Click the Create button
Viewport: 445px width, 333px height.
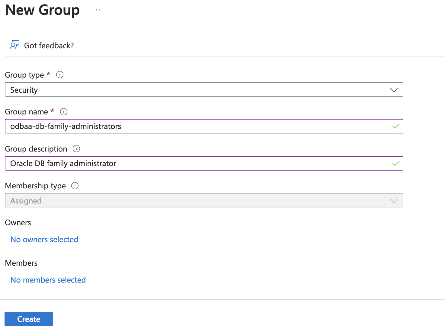click(28, 319)
